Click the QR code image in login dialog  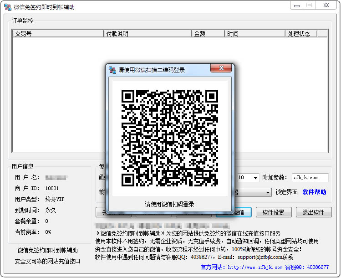[170, 138]
